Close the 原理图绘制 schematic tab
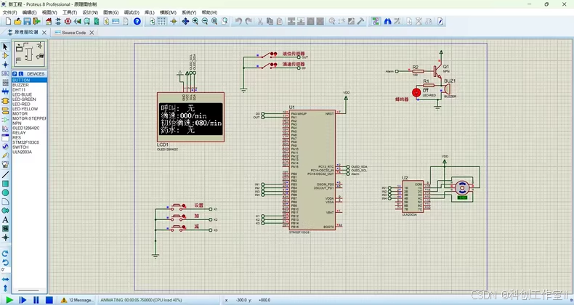This screenshot has width=574, height=305. tap(44, 33)
